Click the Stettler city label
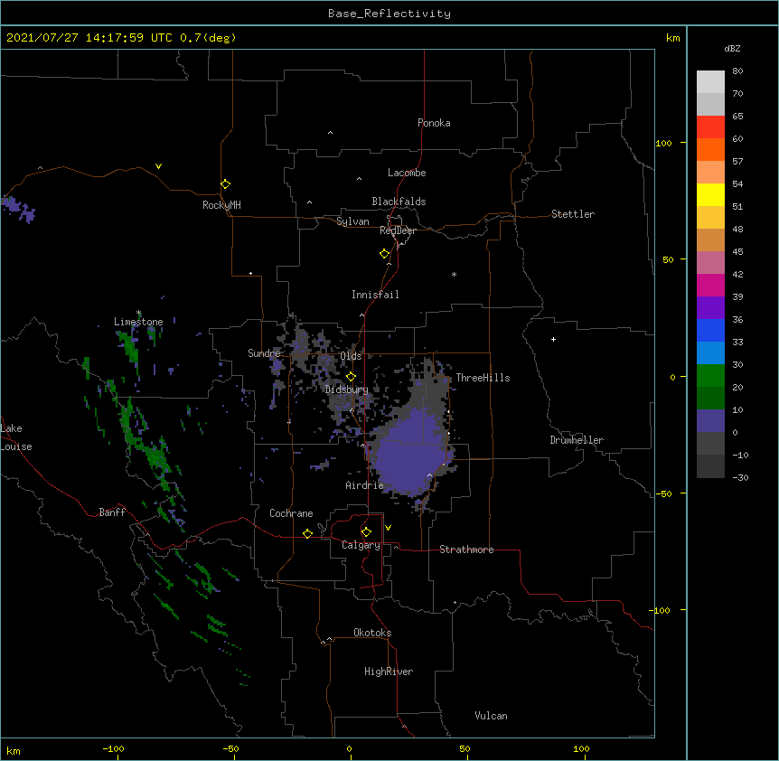Viewport: 779px width, 761px height. tap(573, 214)
